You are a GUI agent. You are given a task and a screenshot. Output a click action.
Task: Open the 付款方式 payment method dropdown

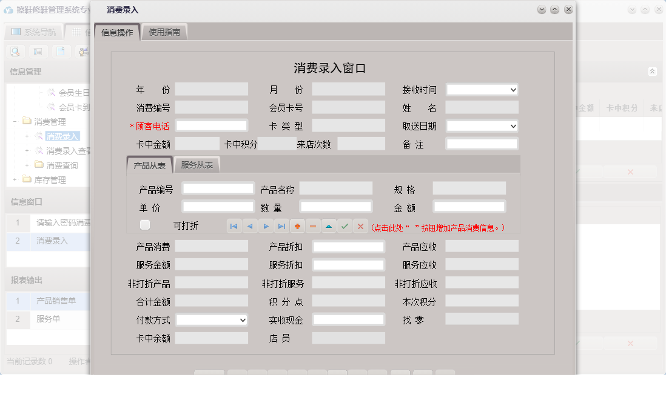point(242,320)
